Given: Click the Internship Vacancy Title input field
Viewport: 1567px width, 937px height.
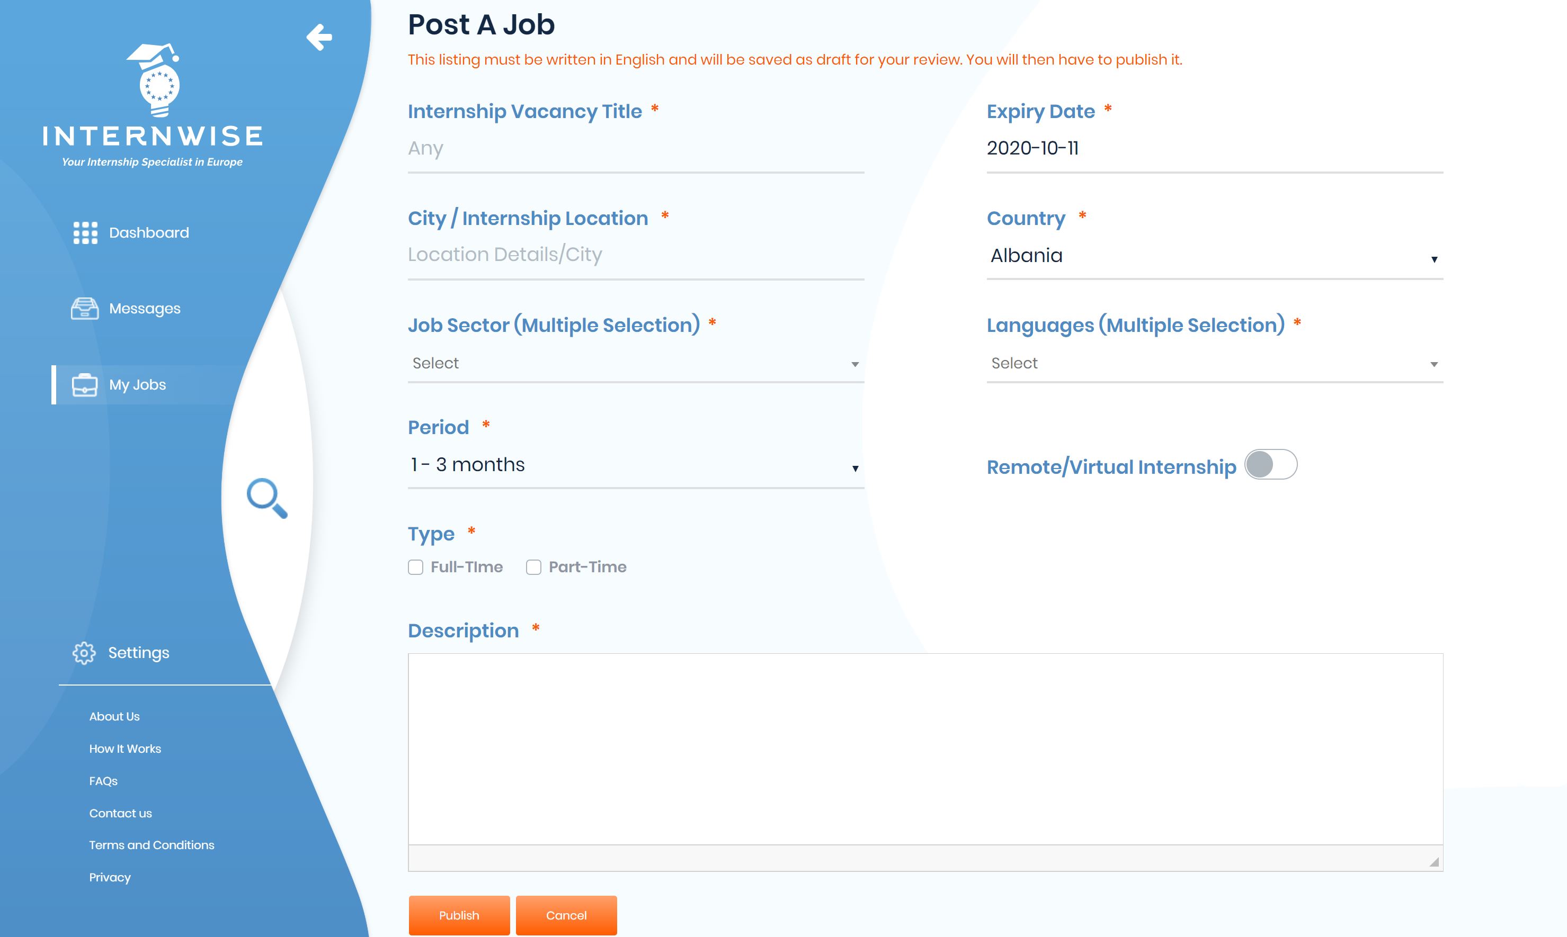Looking at the screenshot, I should click(636, 148).
